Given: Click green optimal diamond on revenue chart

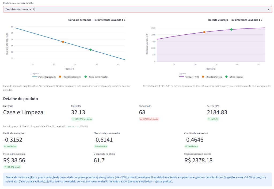Looking at the screenshot, I should 231,30.
